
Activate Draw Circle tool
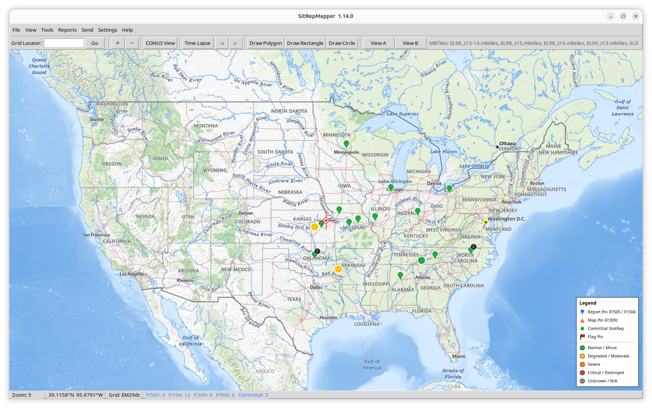pos(342,43)
